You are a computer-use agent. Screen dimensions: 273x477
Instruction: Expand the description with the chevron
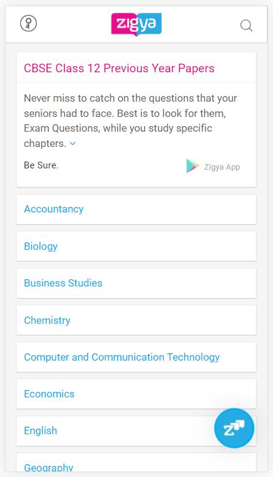[73, 143]
